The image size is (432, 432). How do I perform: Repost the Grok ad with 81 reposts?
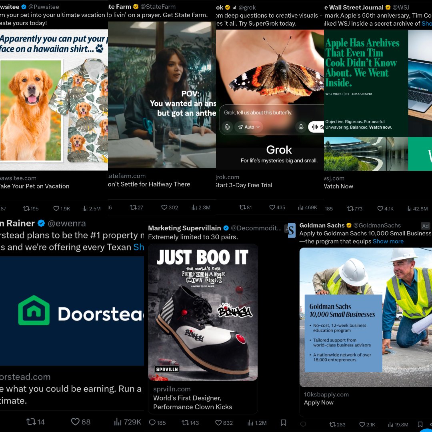pyautogui.click(x=245, y=207)
